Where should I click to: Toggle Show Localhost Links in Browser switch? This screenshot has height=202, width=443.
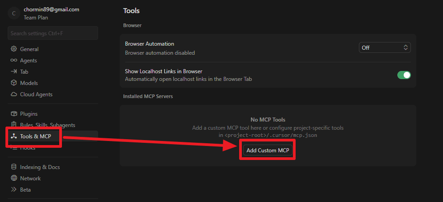[x=404, y=75]
